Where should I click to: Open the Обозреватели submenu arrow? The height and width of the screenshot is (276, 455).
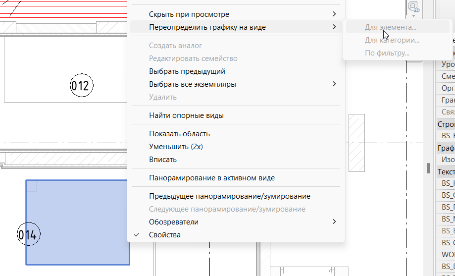334,221
